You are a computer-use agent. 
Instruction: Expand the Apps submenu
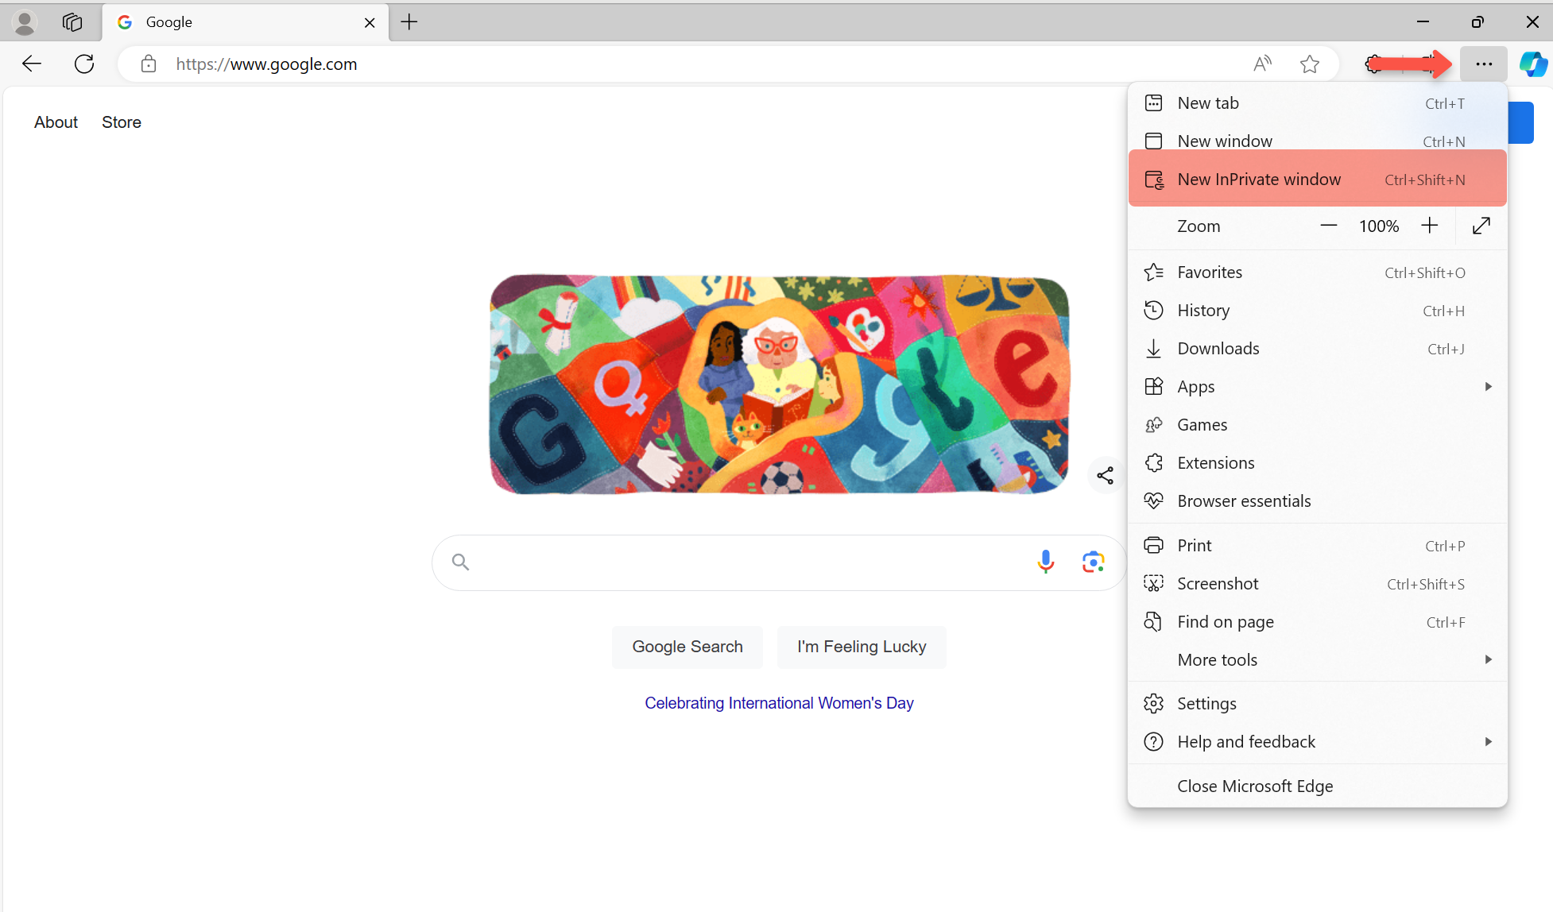[x=1488, y=387]
